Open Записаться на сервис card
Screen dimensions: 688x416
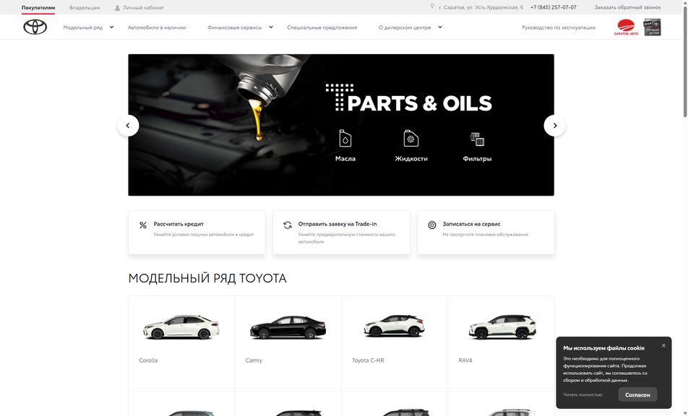[486, 233]
